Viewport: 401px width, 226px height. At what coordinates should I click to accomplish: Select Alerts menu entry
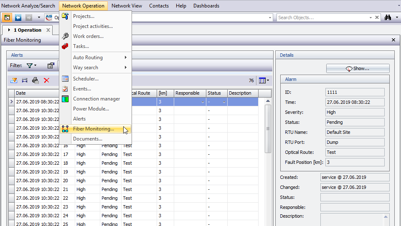tap(95, 119)
